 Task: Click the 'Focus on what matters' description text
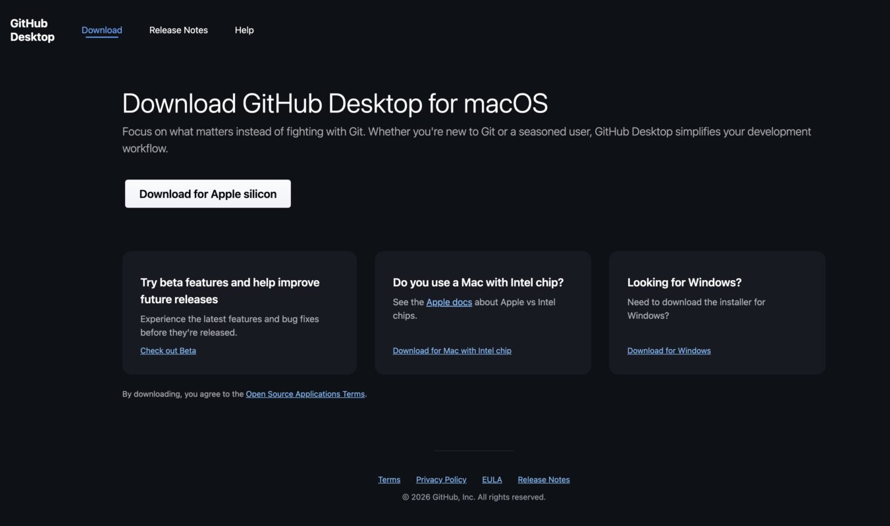pos(467,140)
